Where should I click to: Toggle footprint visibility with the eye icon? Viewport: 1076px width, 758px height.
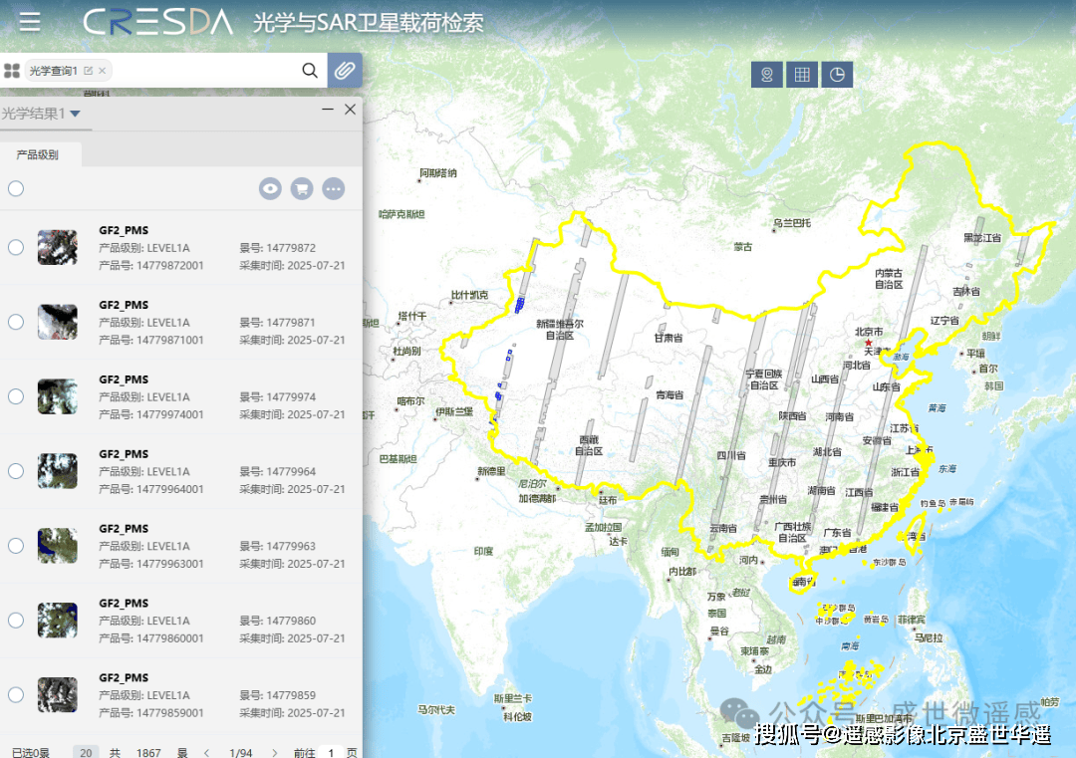click(270, 188)
